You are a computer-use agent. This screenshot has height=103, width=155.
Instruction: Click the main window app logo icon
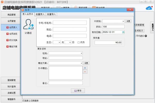coord(2,2)
